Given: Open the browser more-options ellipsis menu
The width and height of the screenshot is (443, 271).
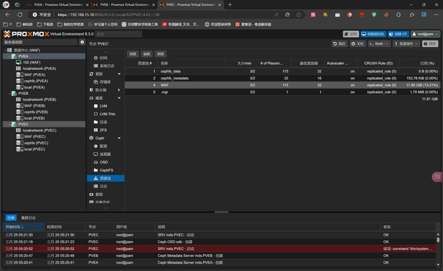Looking at the screenshot, I should (x=436, y=15).
